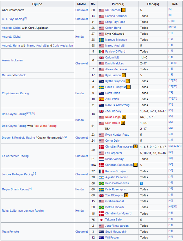Click the French flag beside Romain Grosjean
This screenshot has width=183, height=241.
pyautogui.click(x=101, y=171)
